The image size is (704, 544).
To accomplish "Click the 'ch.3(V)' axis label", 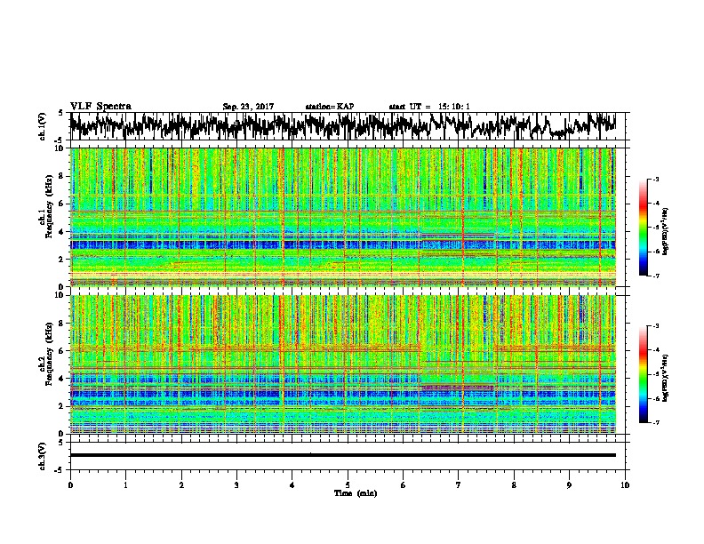I will click(43, 457).
